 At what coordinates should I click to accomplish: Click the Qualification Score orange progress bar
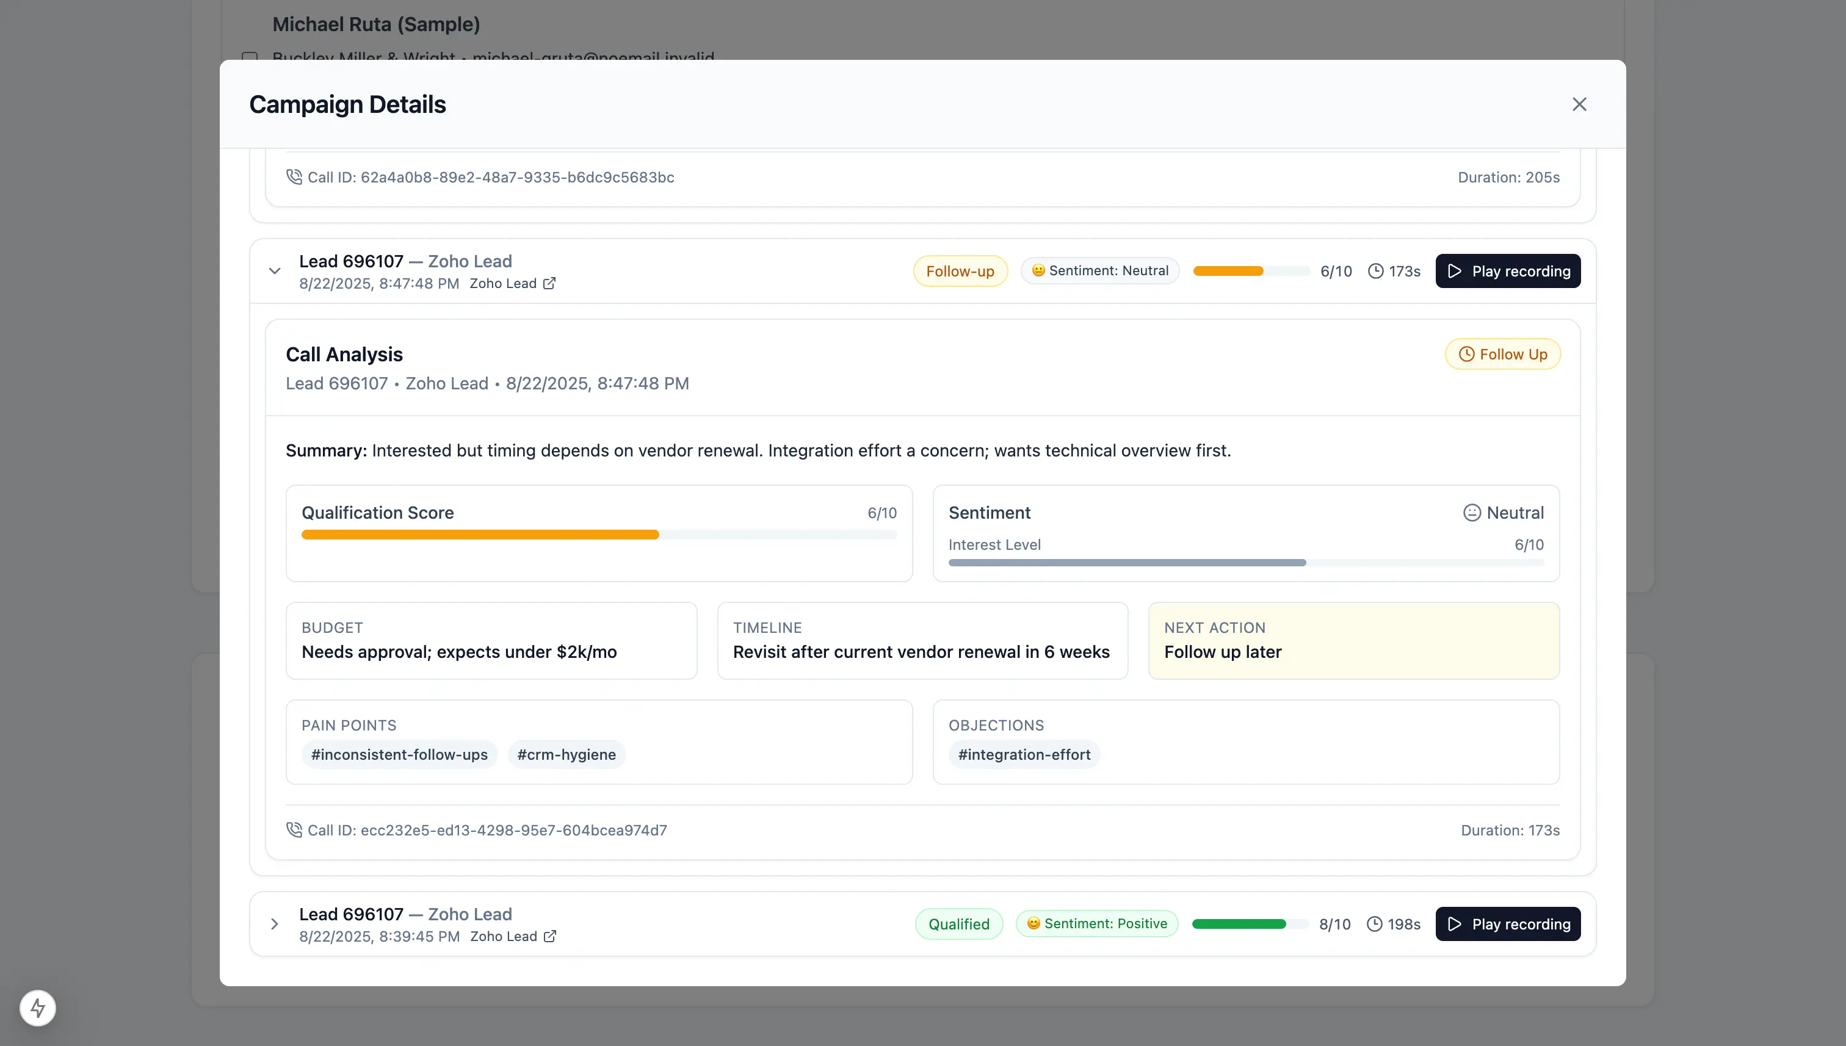coord(480,535)
